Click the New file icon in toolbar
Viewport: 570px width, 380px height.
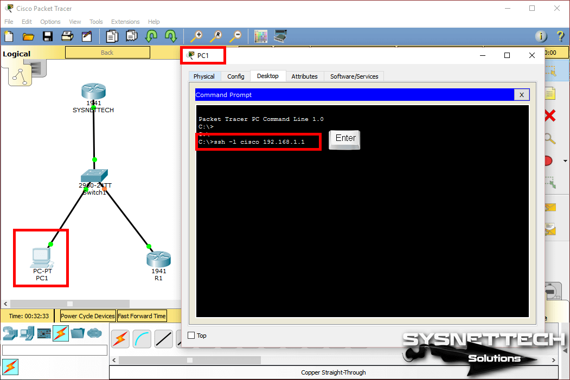[9, 36]
